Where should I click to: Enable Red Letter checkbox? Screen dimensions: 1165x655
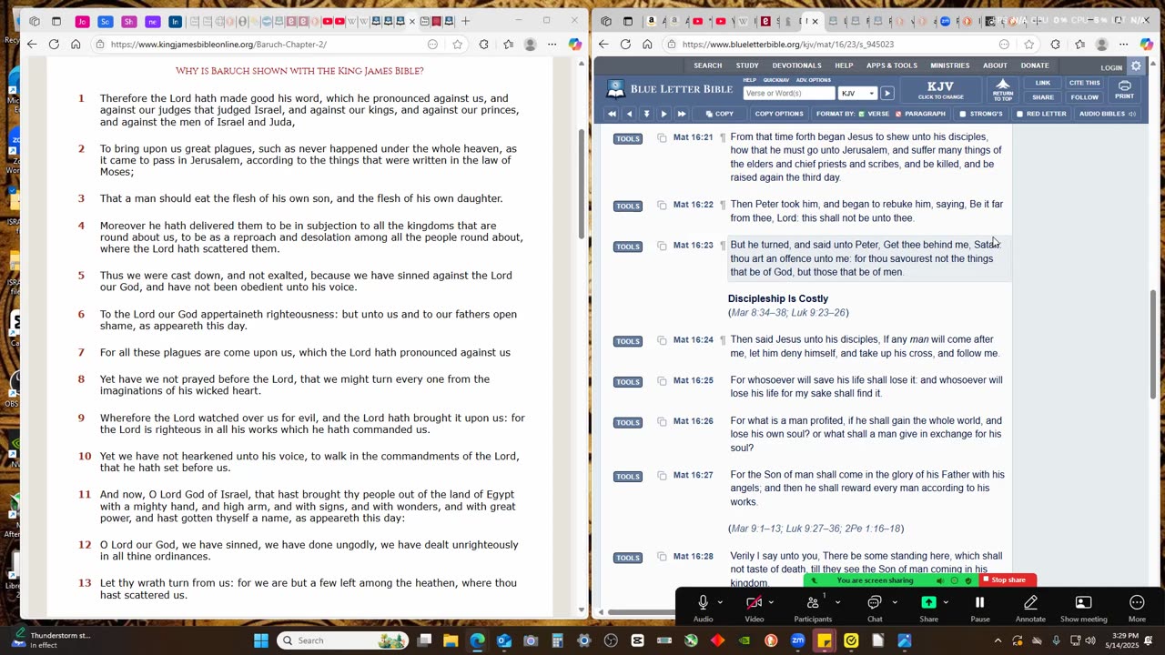coord(1019,114)
